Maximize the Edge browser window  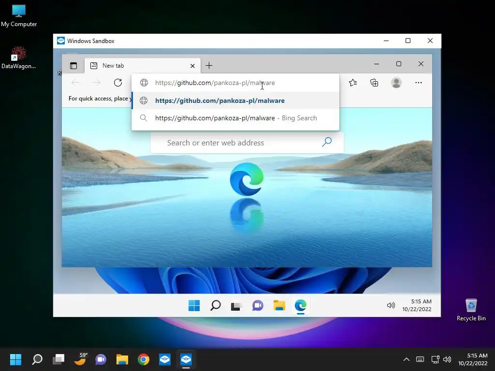[x=399, y=64]
